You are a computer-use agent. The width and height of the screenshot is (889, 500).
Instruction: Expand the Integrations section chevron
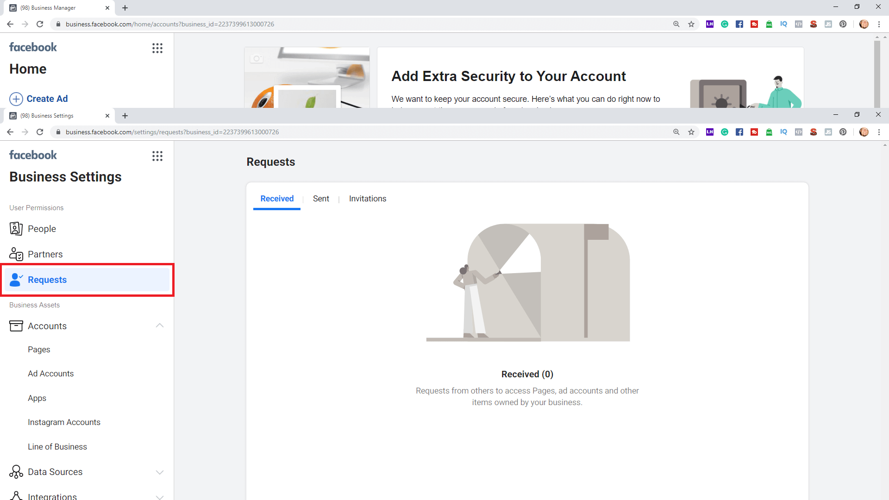pos(160,497)
